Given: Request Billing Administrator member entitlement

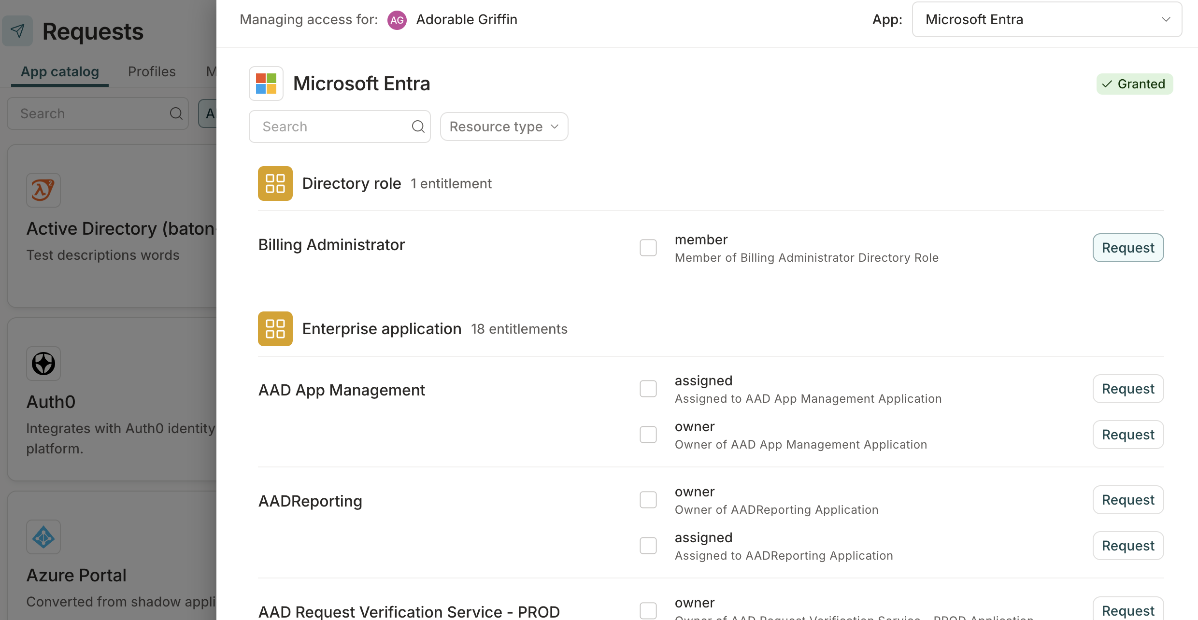Looking at the screenshot, I should click(1128, 248).
